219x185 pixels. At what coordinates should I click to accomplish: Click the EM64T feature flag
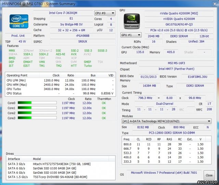point(28,62)
